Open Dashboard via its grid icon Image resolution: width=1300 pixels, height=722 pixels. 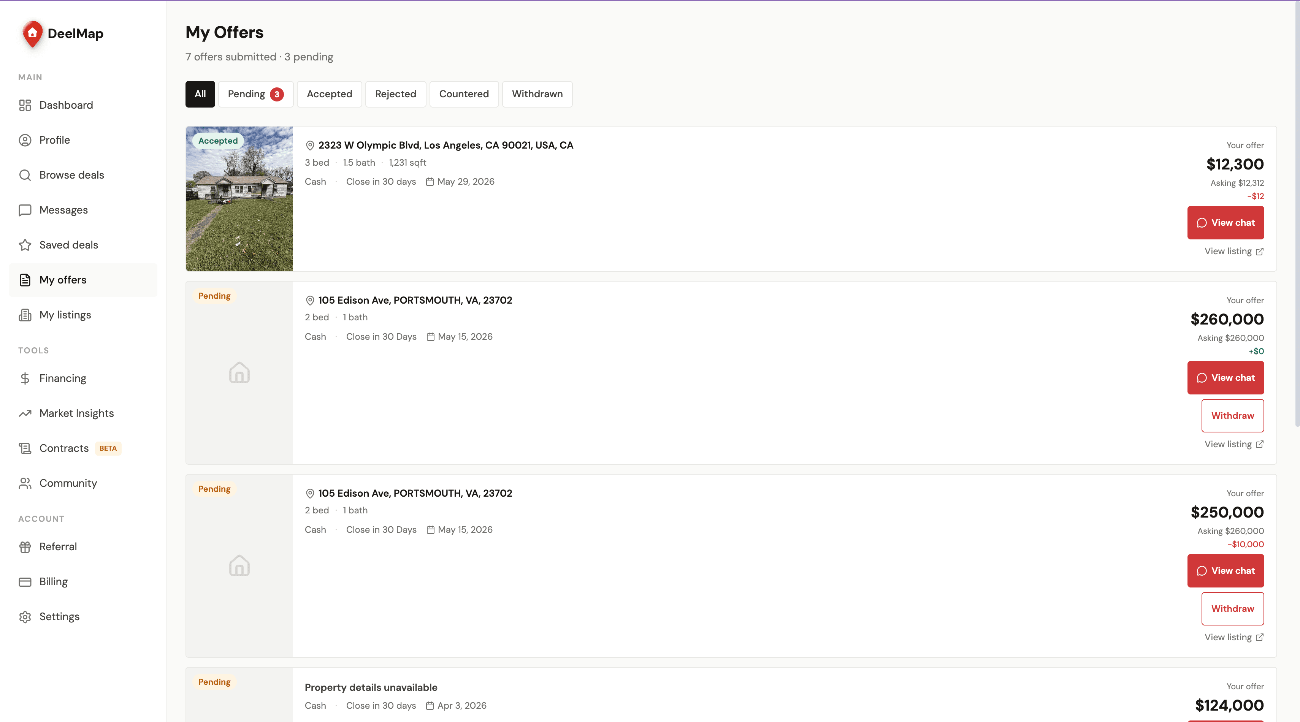[25, 105]
